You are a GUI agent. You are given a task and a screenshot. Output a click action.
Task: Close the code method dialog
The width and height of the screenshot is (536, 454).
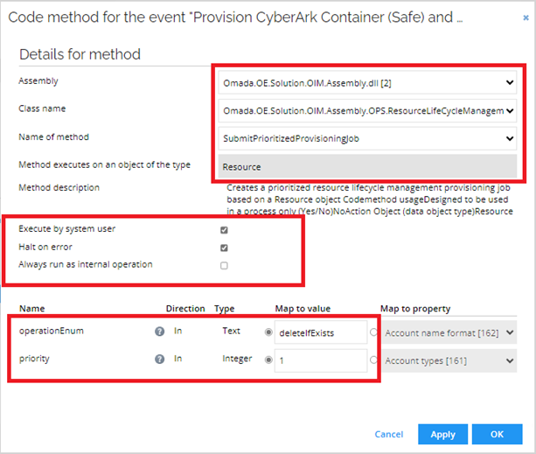point(526,17)
